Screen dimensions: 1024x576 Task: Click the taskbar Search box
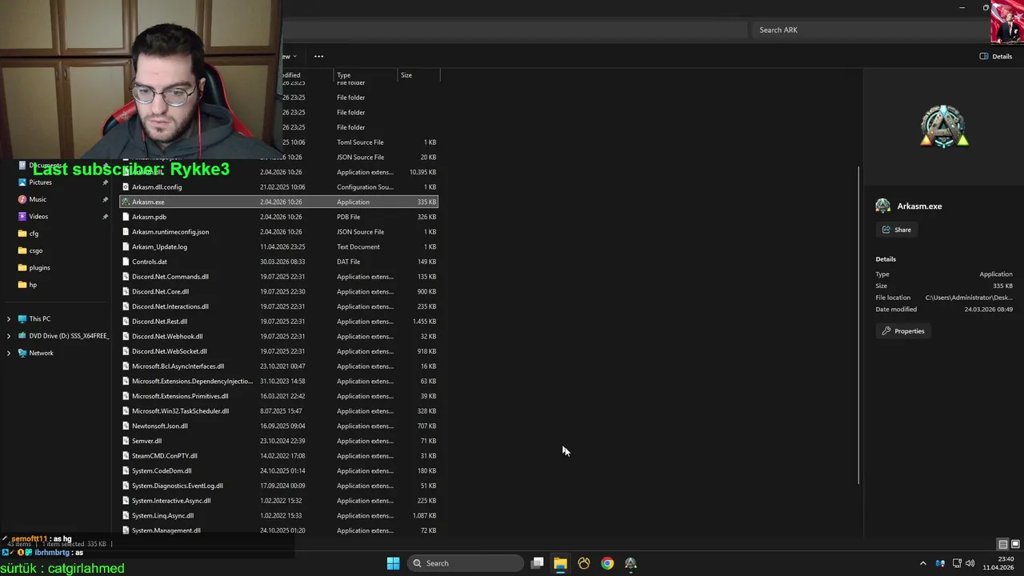tap(464, 563)
